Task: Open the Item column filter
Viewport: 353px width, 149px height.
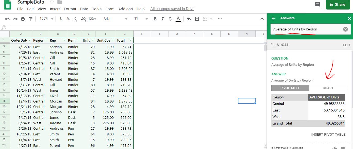Action: coord(79,40)
